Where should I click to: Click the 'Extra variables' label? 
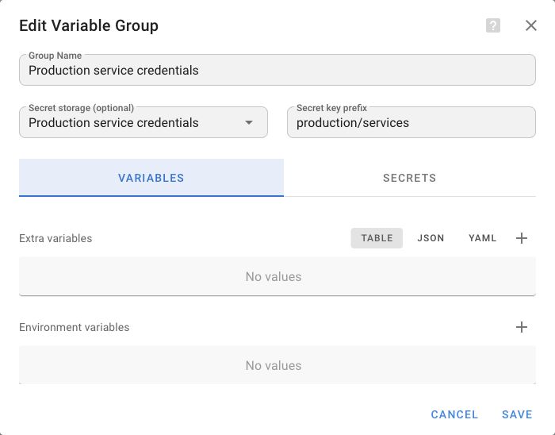tap(55, 238)
